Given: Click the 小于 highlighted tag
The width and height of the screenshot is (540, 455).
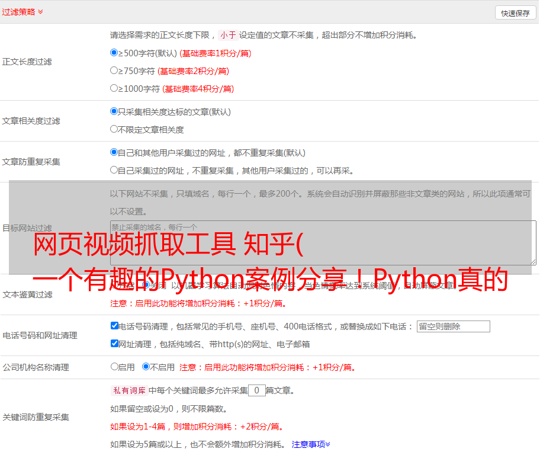Looking at the screenshot, I should point(228,35).
